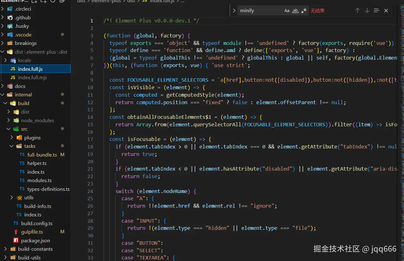The width and height of the screenshot is (404, 261).
Task: Click the locale folder icon
Action: [x=13, y=60]
